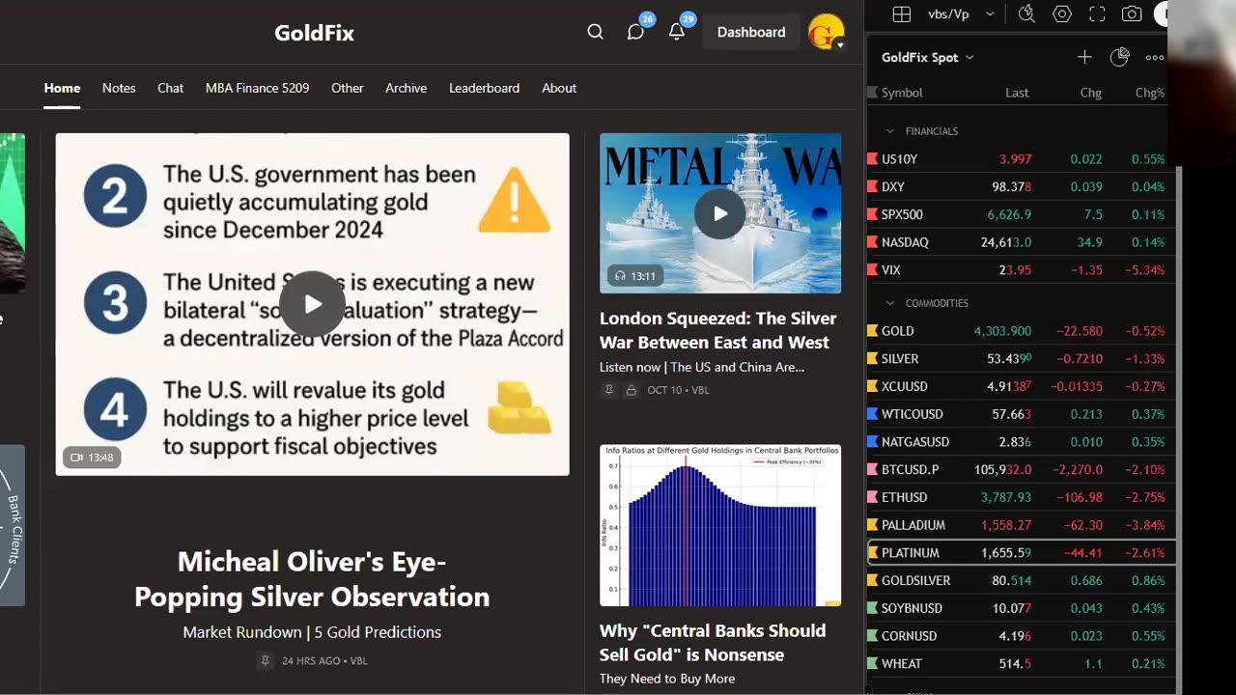Select the SILVER watchlist row

1021,359
